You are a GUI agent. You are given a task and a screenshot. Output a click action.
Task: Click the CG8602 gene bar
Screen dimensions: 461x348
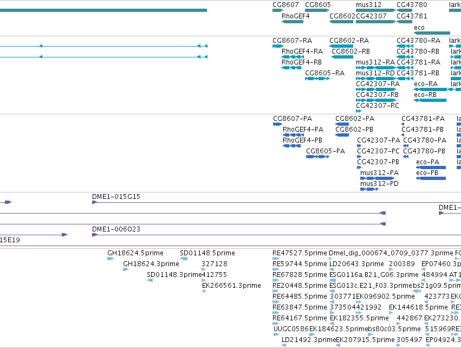click(341, 22)
